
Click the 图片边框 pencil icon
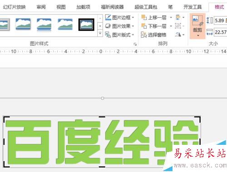tap(108, 18)
